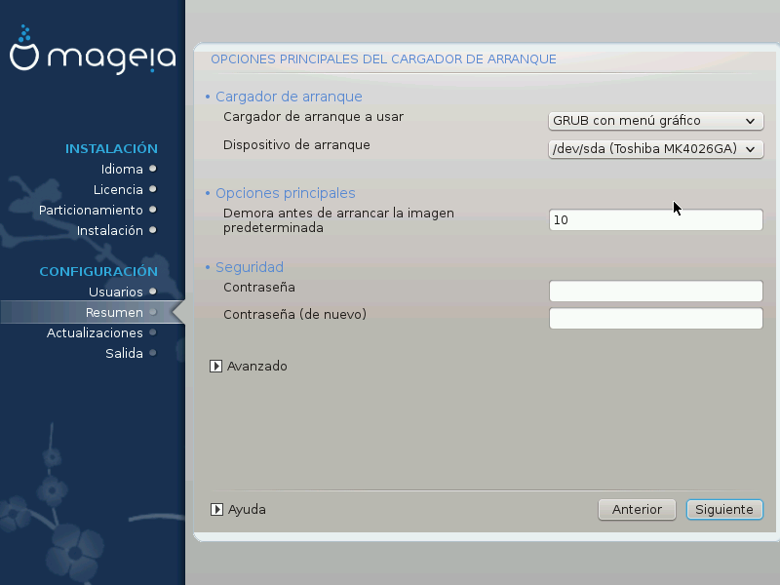Click the Anterior button
Image resolution: width=780 pixels, height=585 pixels.
point(637,509)
